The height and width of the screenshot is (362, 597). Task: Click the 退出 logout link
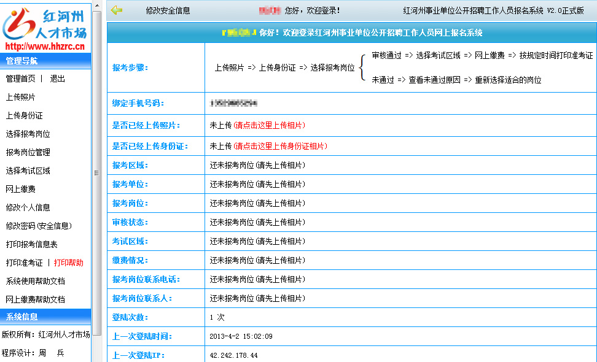click(57, 79)
